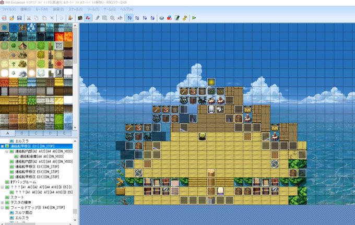The width and height of the screenshot is (355, 225).
Task: Open the ファイル(F) menu
Action: pyautogui.click(x=9, y=9)
